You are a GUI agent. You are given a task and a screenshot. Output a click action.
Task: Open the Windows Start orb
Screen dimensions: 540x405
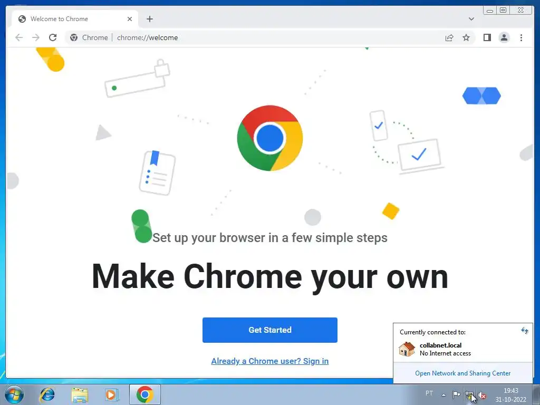point(14,394)
